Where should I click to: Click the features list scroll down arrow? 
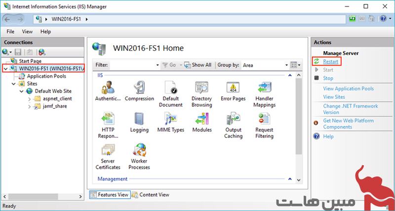coord(299,180)
